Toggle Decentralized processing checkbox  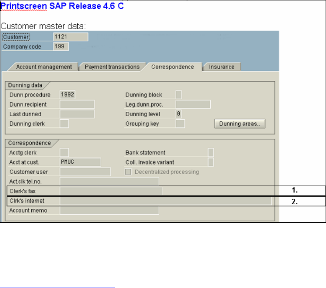[x=128, y=172]
